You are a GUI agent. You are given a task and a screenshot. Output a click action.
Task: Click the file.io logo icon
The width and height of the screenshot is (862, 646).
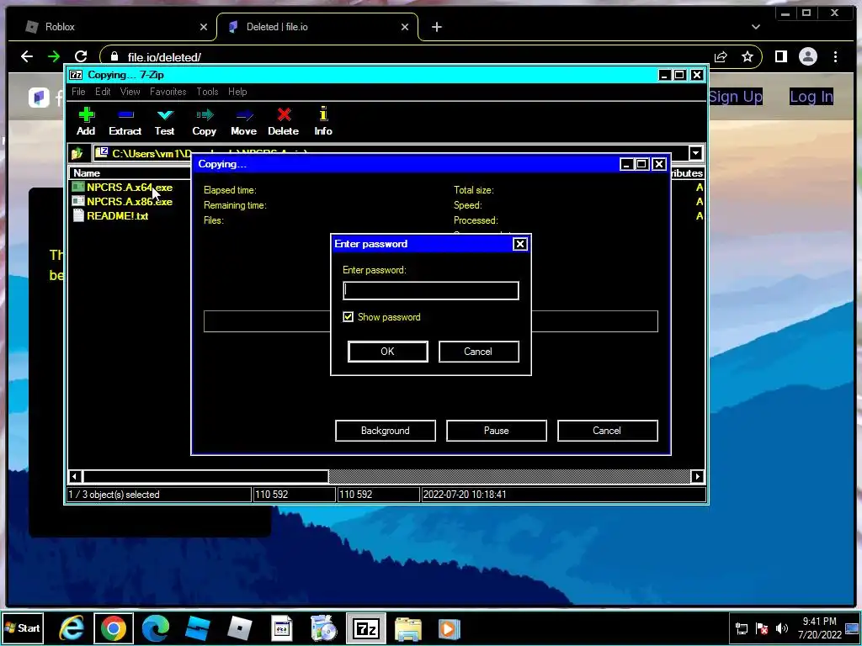(x=39, y=98)
